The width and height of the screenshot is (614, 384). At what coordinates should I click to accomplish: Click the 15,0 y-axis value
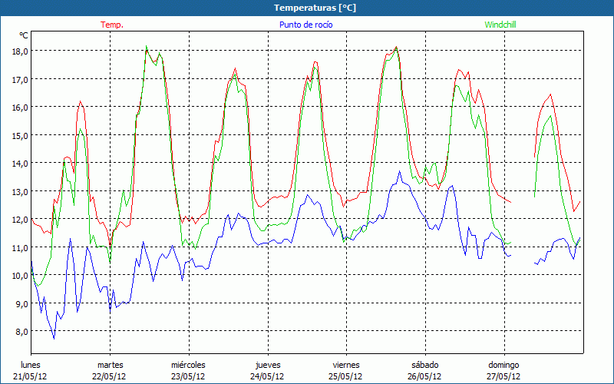pos(19,135)
